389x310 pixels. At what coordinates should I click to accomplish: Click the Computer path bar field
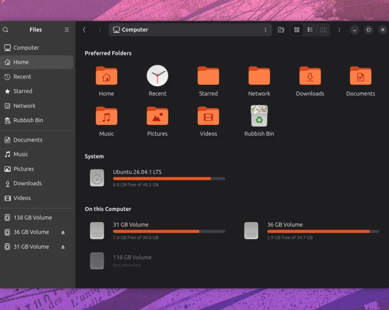click(x=191, y=30)
